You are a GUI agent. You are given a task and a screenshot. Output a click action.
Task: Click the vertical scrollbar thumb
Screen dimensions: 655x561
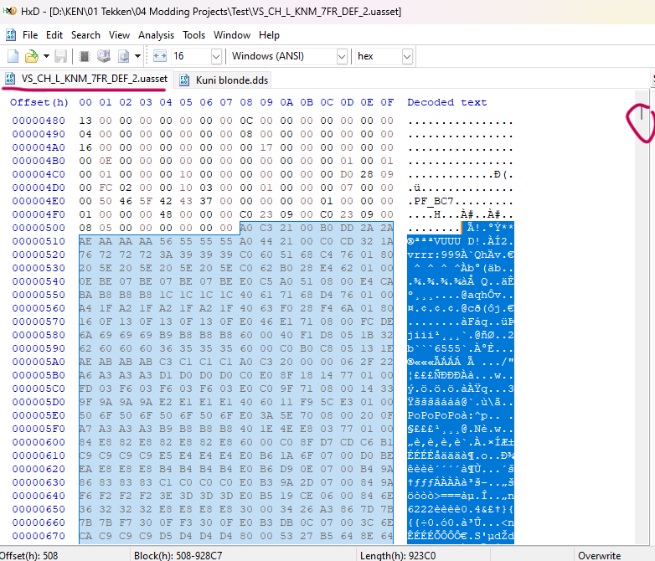click(642, 114)
